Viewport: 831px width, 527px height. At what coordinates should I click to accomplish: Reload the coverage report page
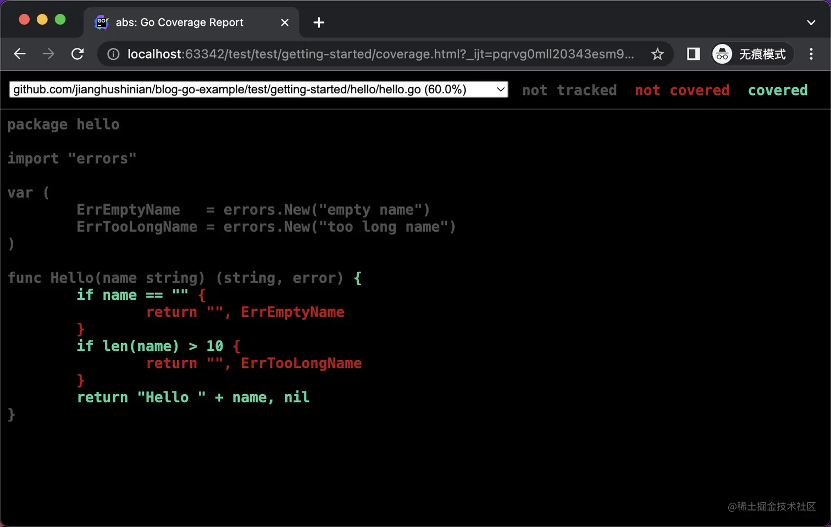click(77, 54)
